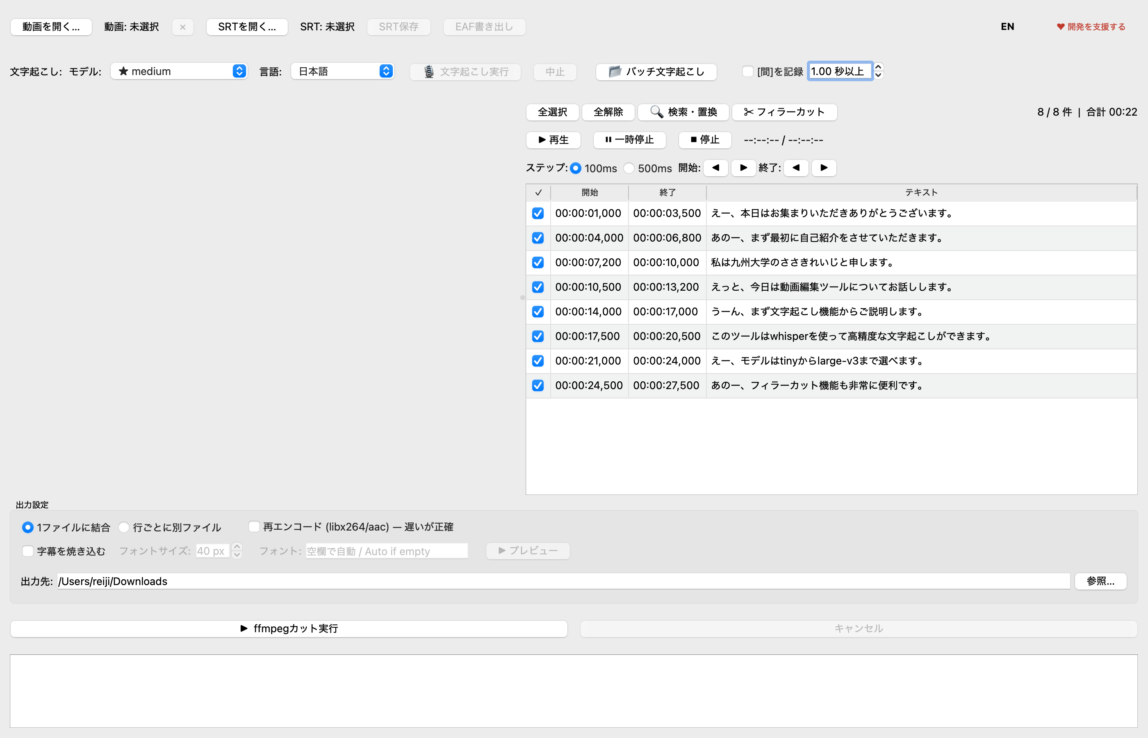Open 開発を支援する support link
The width and height of the screenshot is (1148, 738).
click(x=1091, y=27)
